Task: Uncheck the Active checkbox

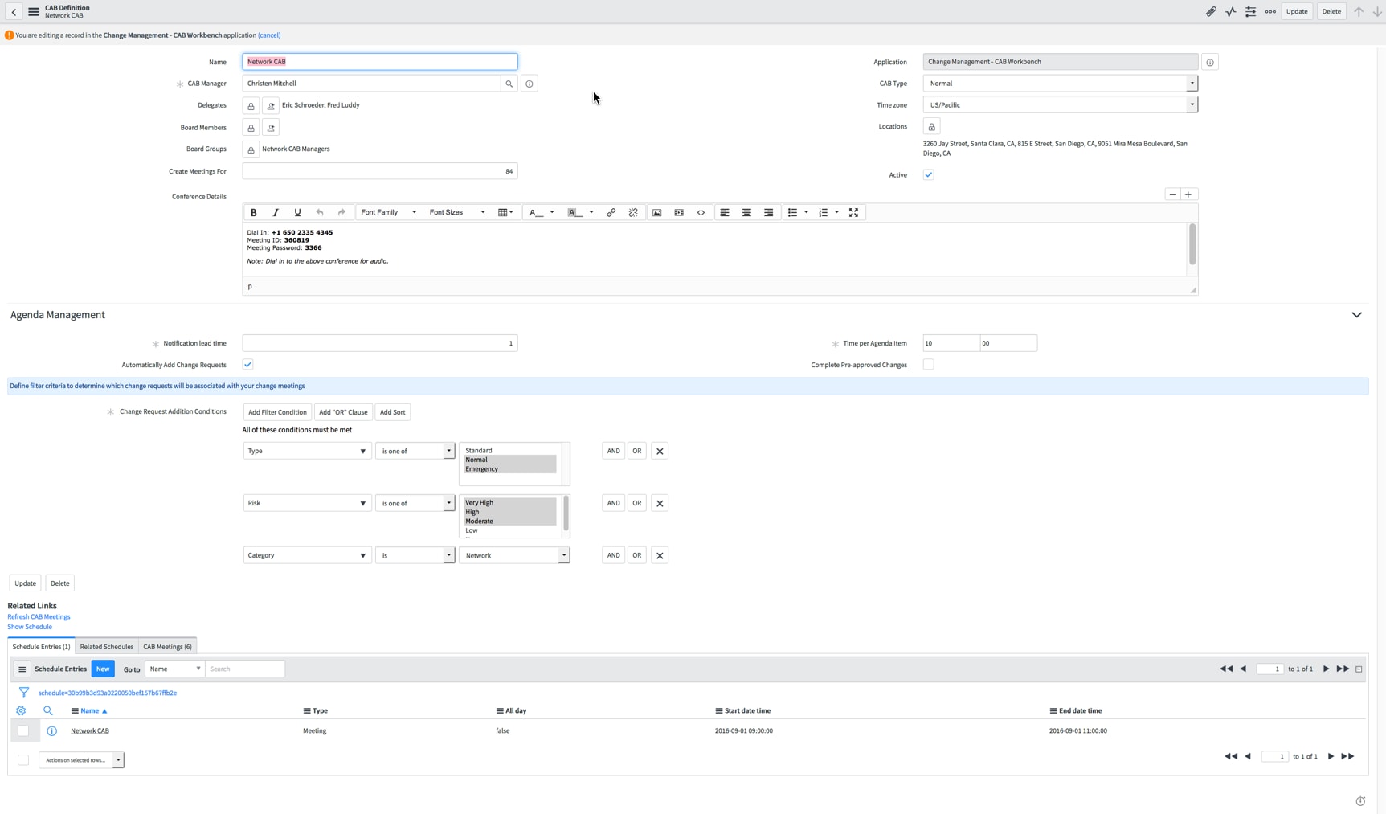Action: 928,175
